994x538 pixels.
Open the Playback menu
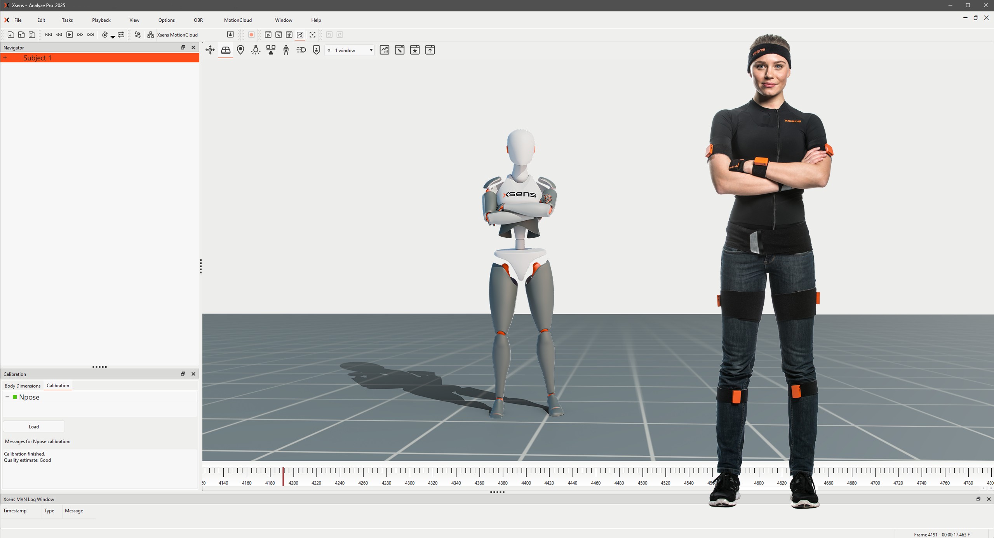click(101, 20)
